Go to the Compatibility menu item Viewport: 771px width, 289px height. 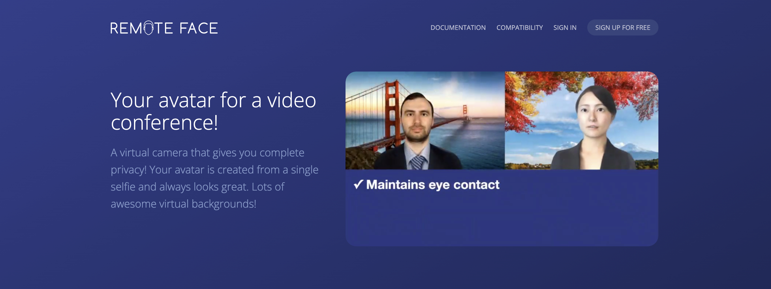tap(519, 27)
